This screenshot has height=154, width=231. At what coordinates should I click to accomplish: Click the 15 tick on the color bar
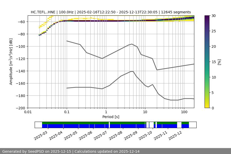(x=213, y=62)
